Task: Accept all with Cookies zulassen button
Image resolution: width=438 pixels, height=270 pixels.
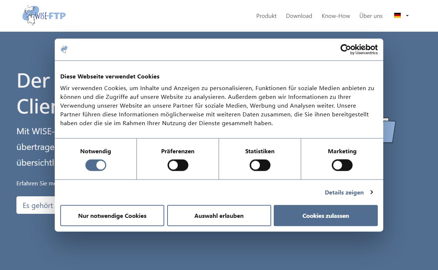Action: point(326,216)
